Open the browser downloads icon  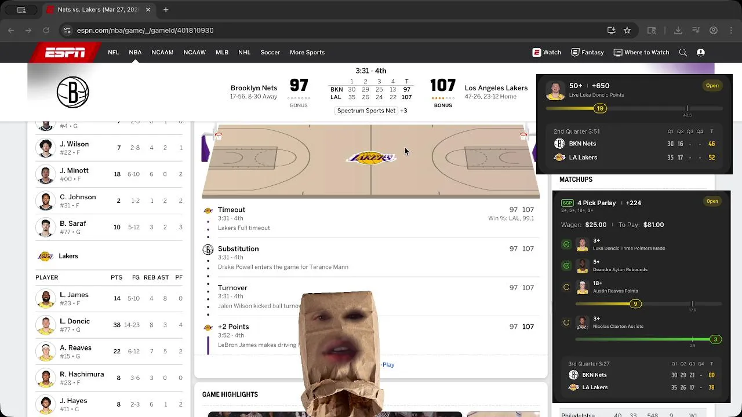point(678,30)
